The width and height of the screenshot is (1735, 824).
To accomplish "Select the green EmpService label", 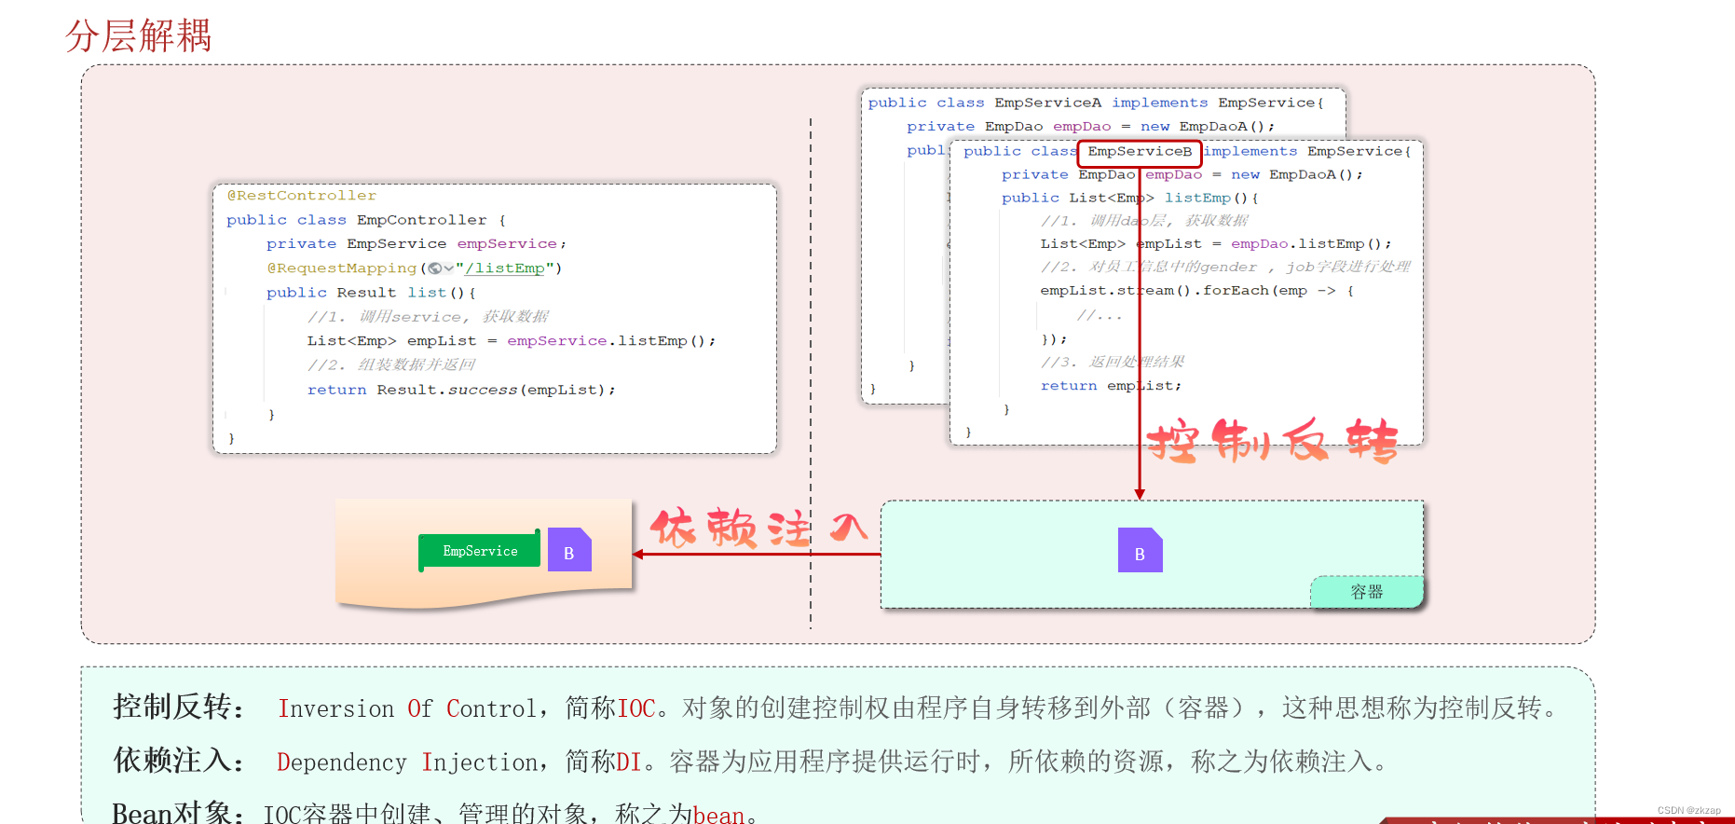I will (480, 551).
